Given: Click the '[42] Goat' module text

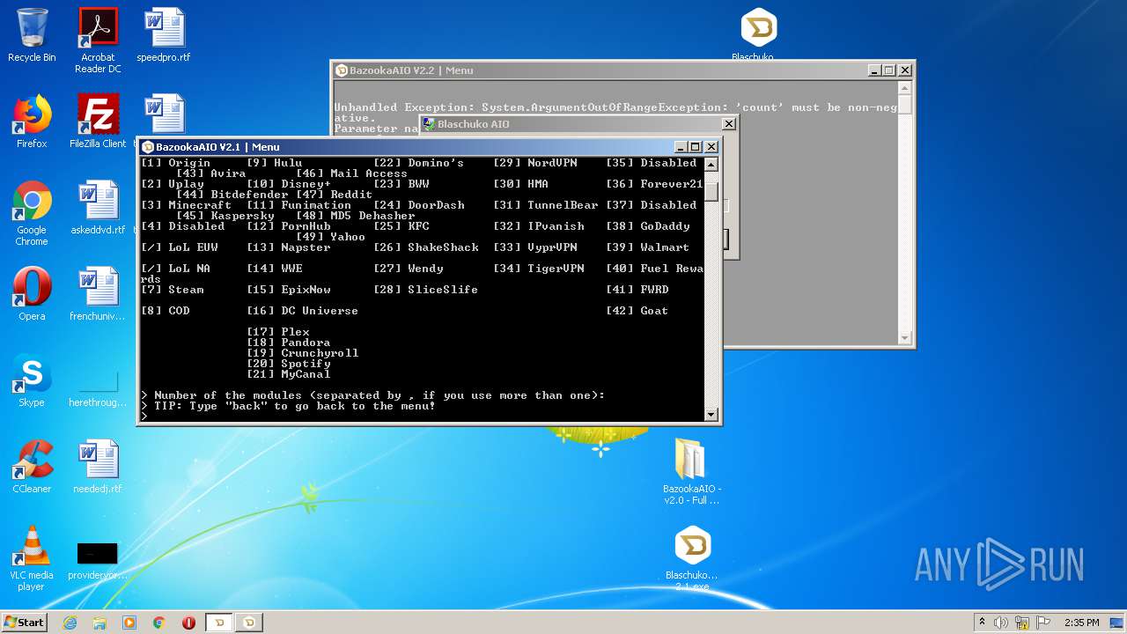Looking at the screenshot, I should tap(637, 311).
